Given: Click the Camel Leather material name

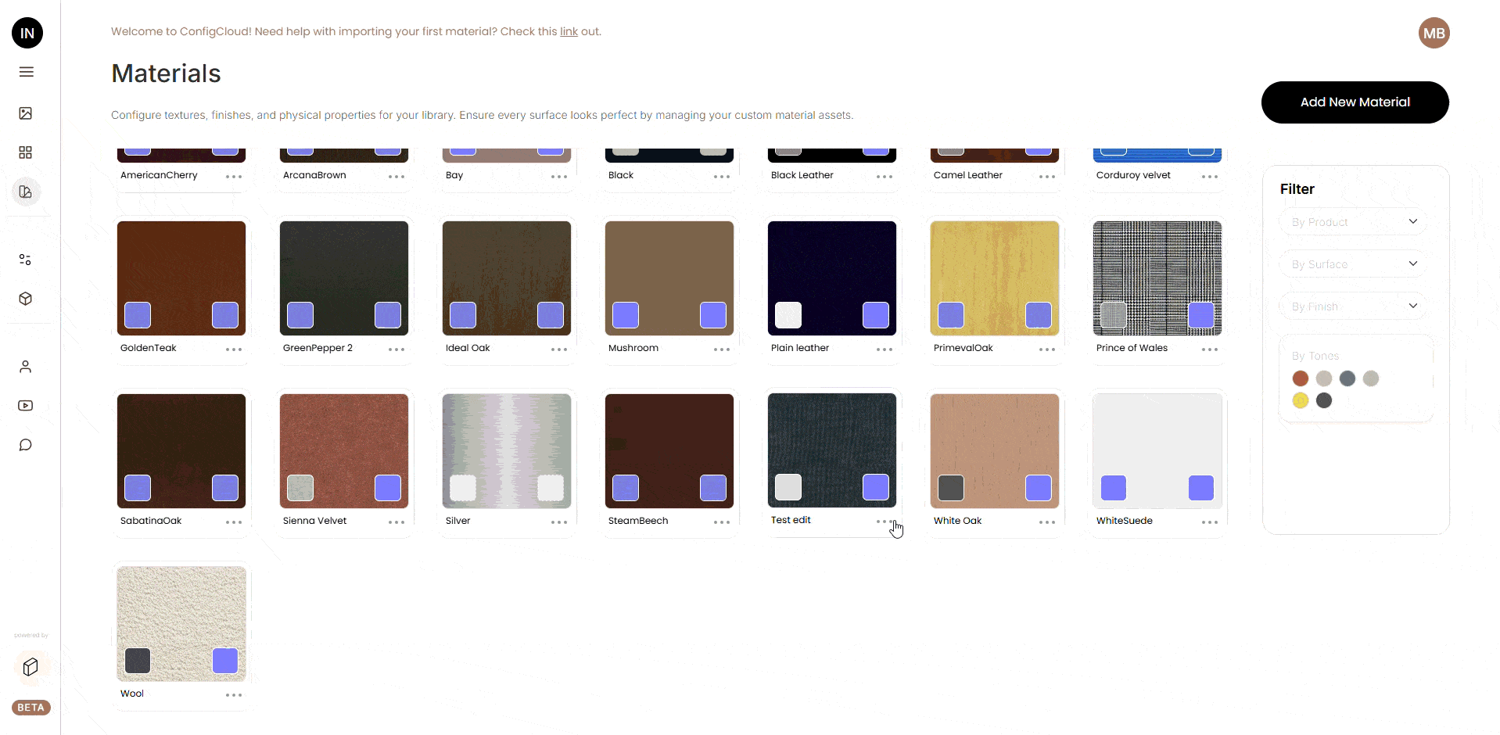Looking at the screenshot, I should (968, 175).
